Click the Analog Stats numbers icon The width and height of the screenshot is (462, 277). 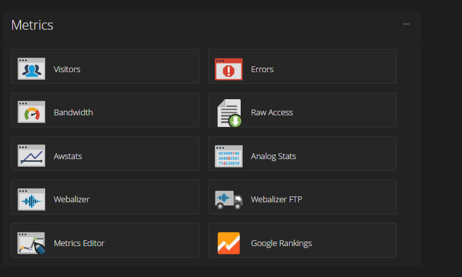(x=228, y=156)
